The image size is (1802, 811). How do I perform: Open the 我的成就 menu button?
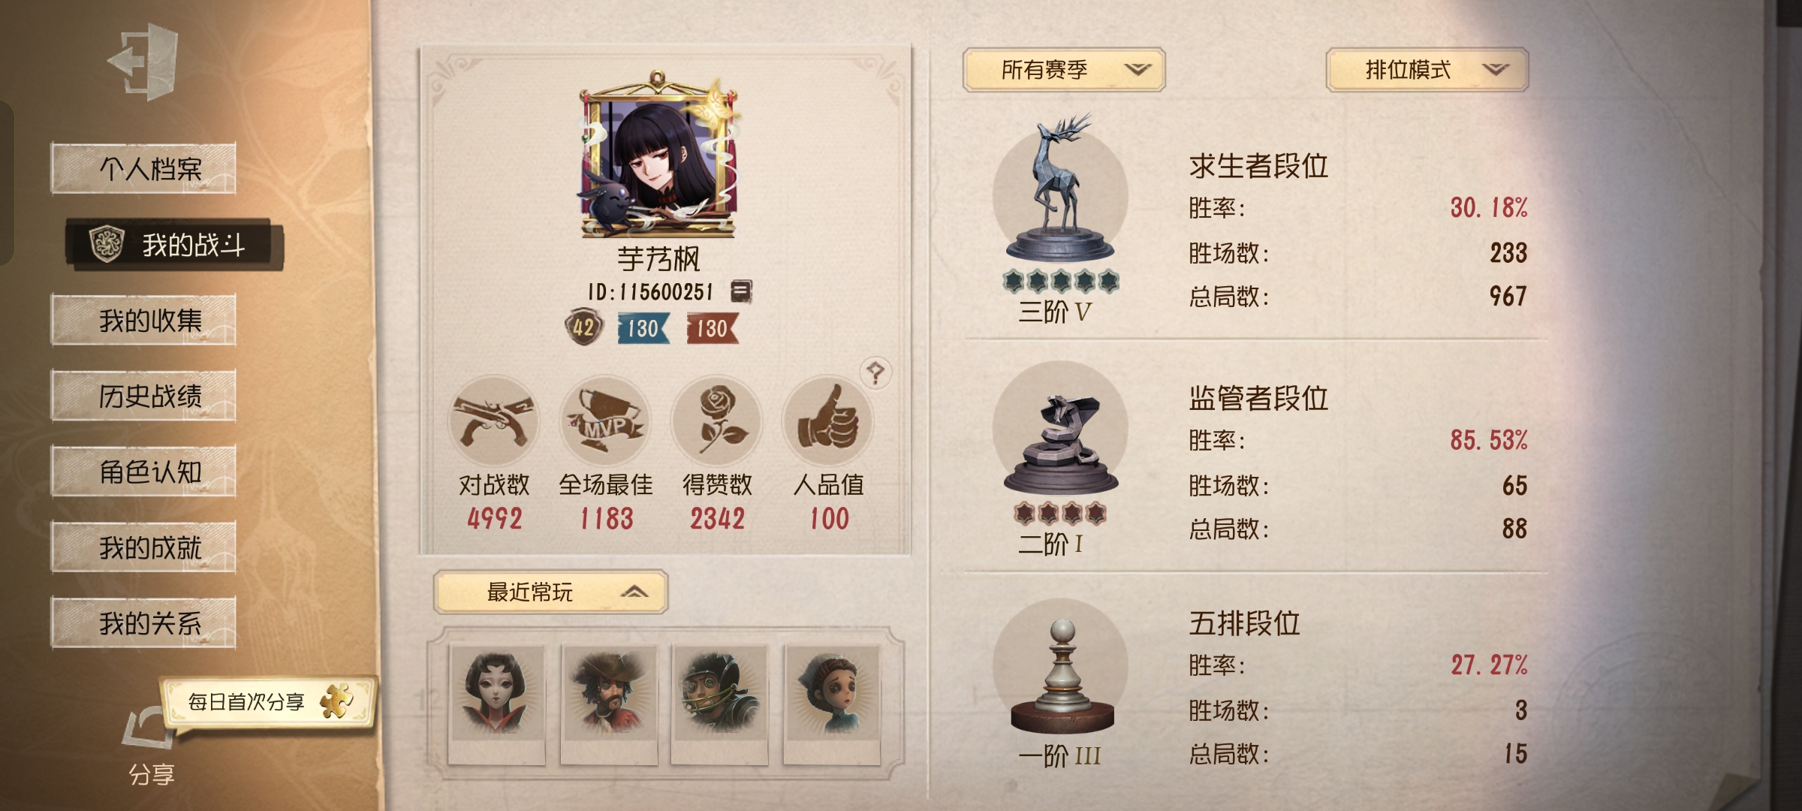(143, 547)
